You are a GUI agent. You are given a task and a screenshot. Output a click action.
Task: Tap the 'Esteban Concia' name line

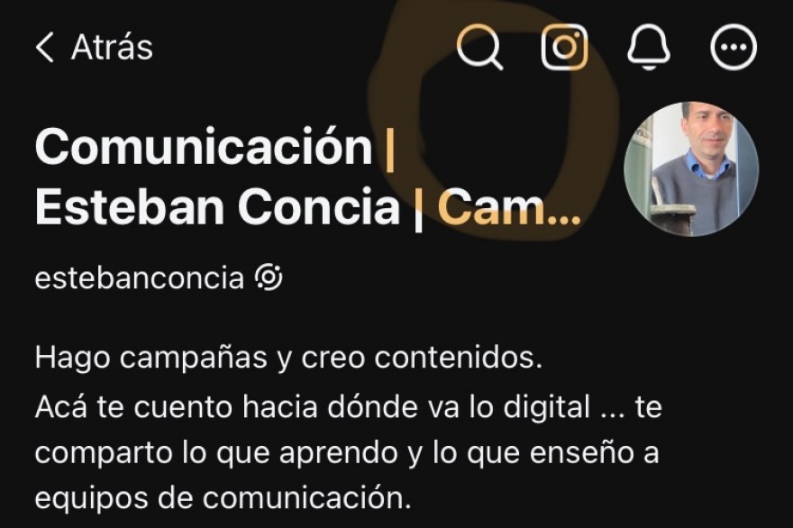click(217, 207)
